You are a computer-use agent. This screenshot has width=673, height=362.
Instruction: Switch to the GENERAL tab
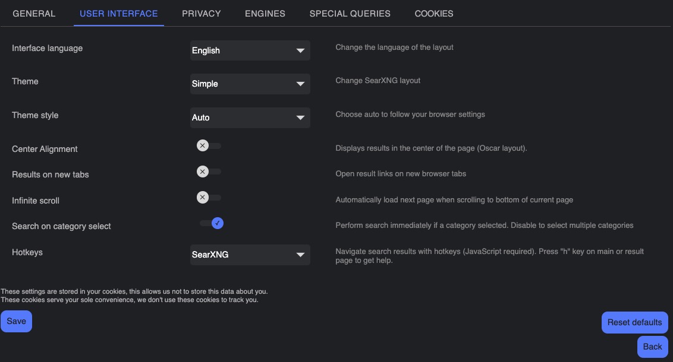click(34, 13)
